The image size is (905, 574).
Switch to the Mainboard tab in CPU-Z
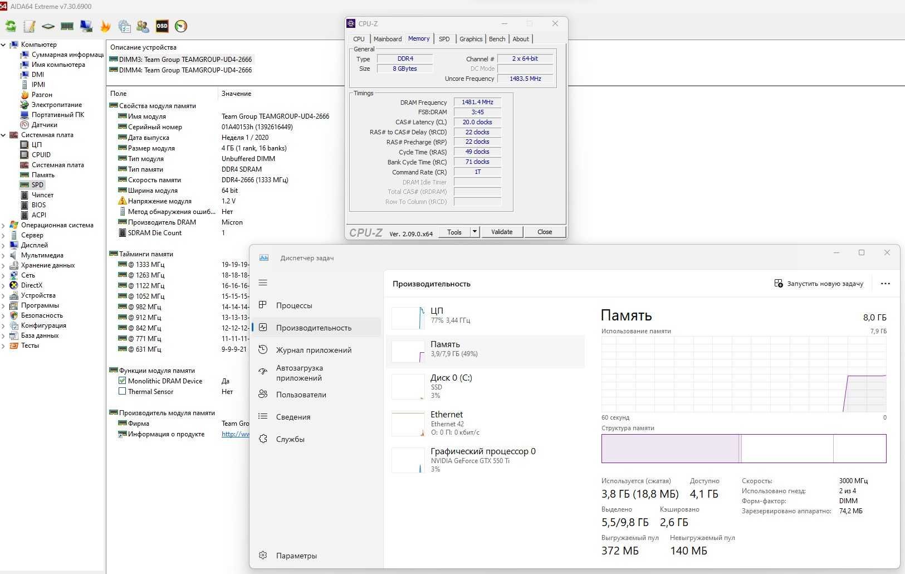[388, 39]
